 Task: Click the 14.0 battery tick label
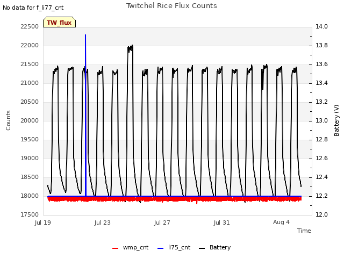tap(321, 26)
